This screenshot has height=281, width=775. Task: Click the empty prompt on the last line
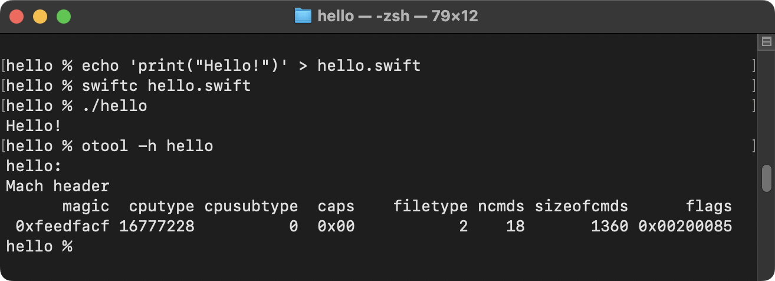39,246
